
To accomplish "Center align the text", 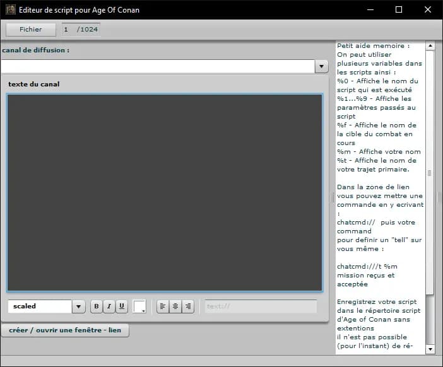I will [175, 306].
